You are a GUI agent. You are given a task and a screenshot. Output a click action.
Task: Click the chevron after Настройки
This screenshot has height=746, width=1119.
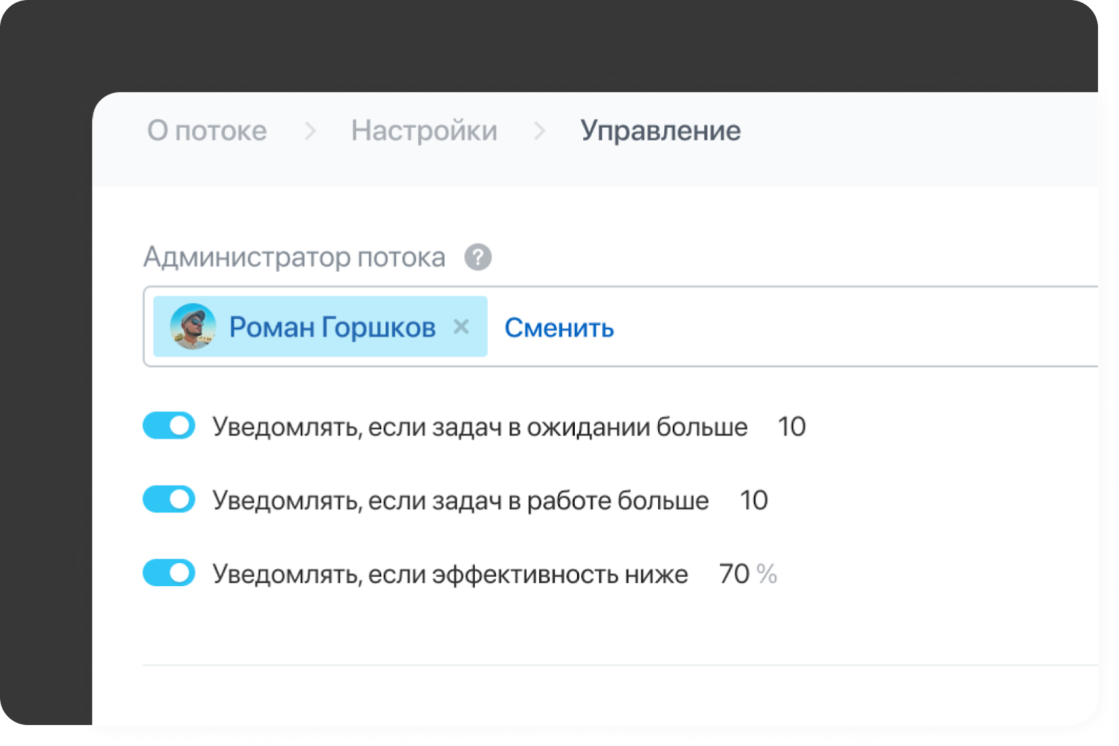coord(539,131)
